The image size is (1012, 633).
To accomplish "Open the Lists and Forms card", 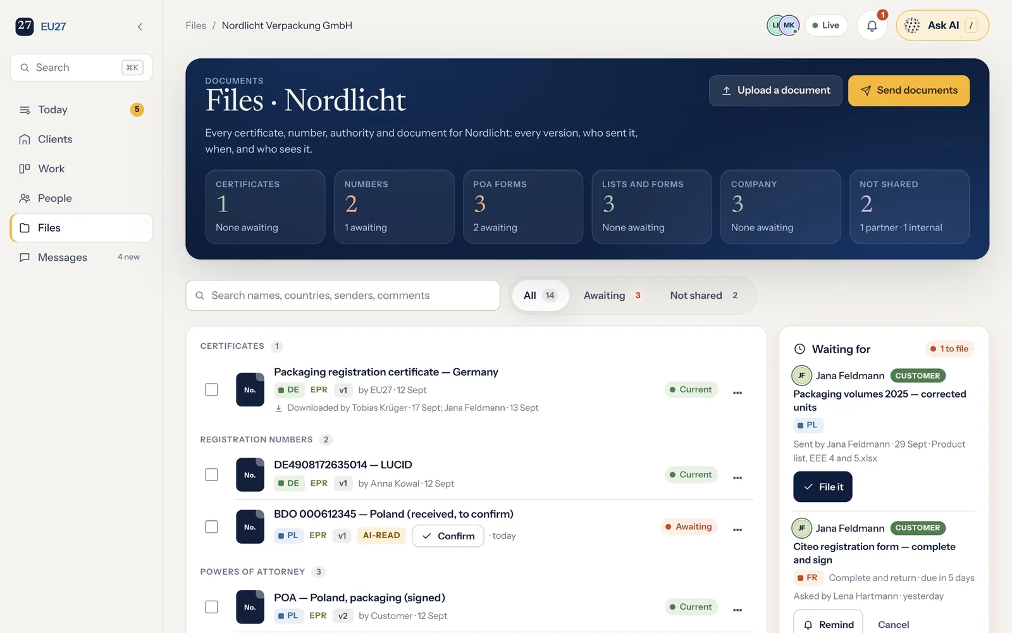I will (651, 206).
